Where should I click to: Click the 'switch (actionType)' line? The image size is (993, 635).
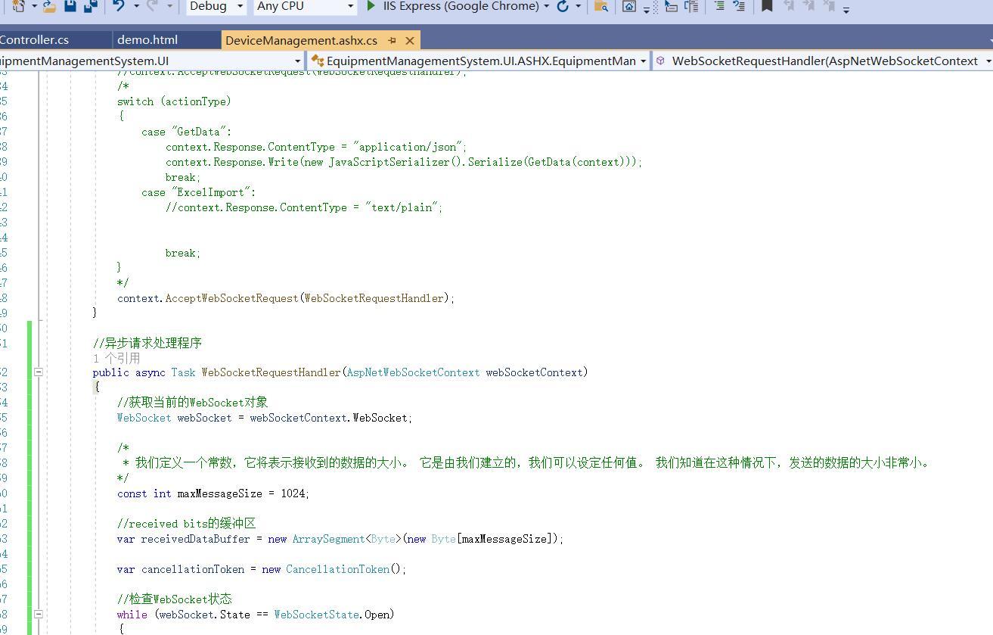174,101
